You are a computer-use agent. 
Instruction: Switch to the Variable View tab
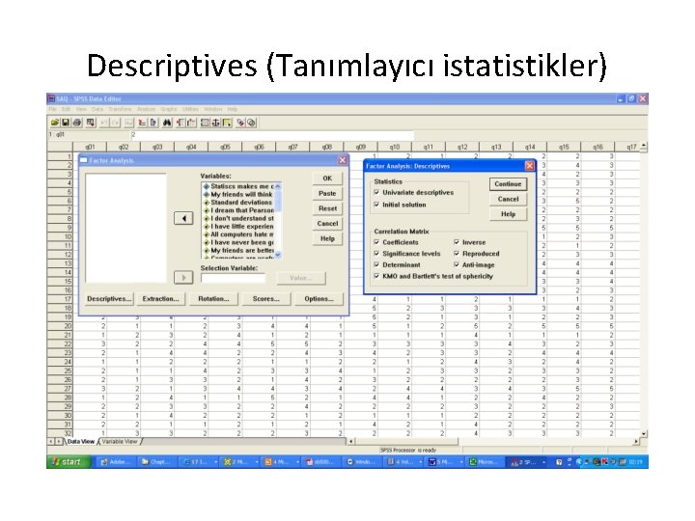pos(120,442)
